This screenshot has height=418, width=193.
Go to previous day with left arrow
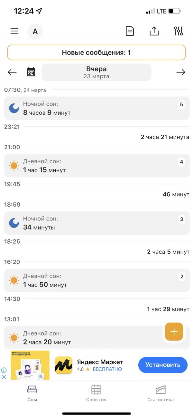click(12, 72)
